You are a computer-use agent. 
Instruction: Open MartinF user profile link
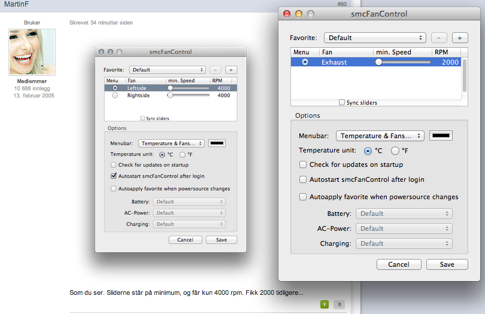coord(16,4)
